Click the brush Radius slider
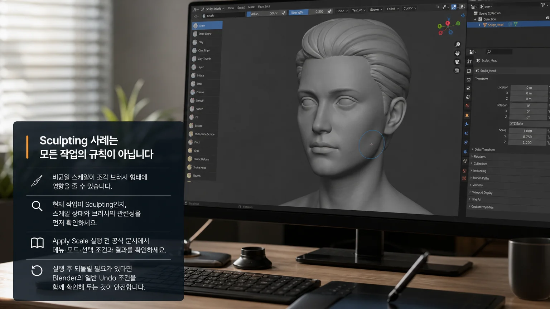This screenshot has height=309, width=550. click(x=264, y=14)
